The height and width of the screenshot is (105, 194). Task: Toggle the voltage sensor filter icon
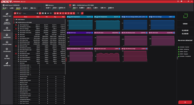58,13
